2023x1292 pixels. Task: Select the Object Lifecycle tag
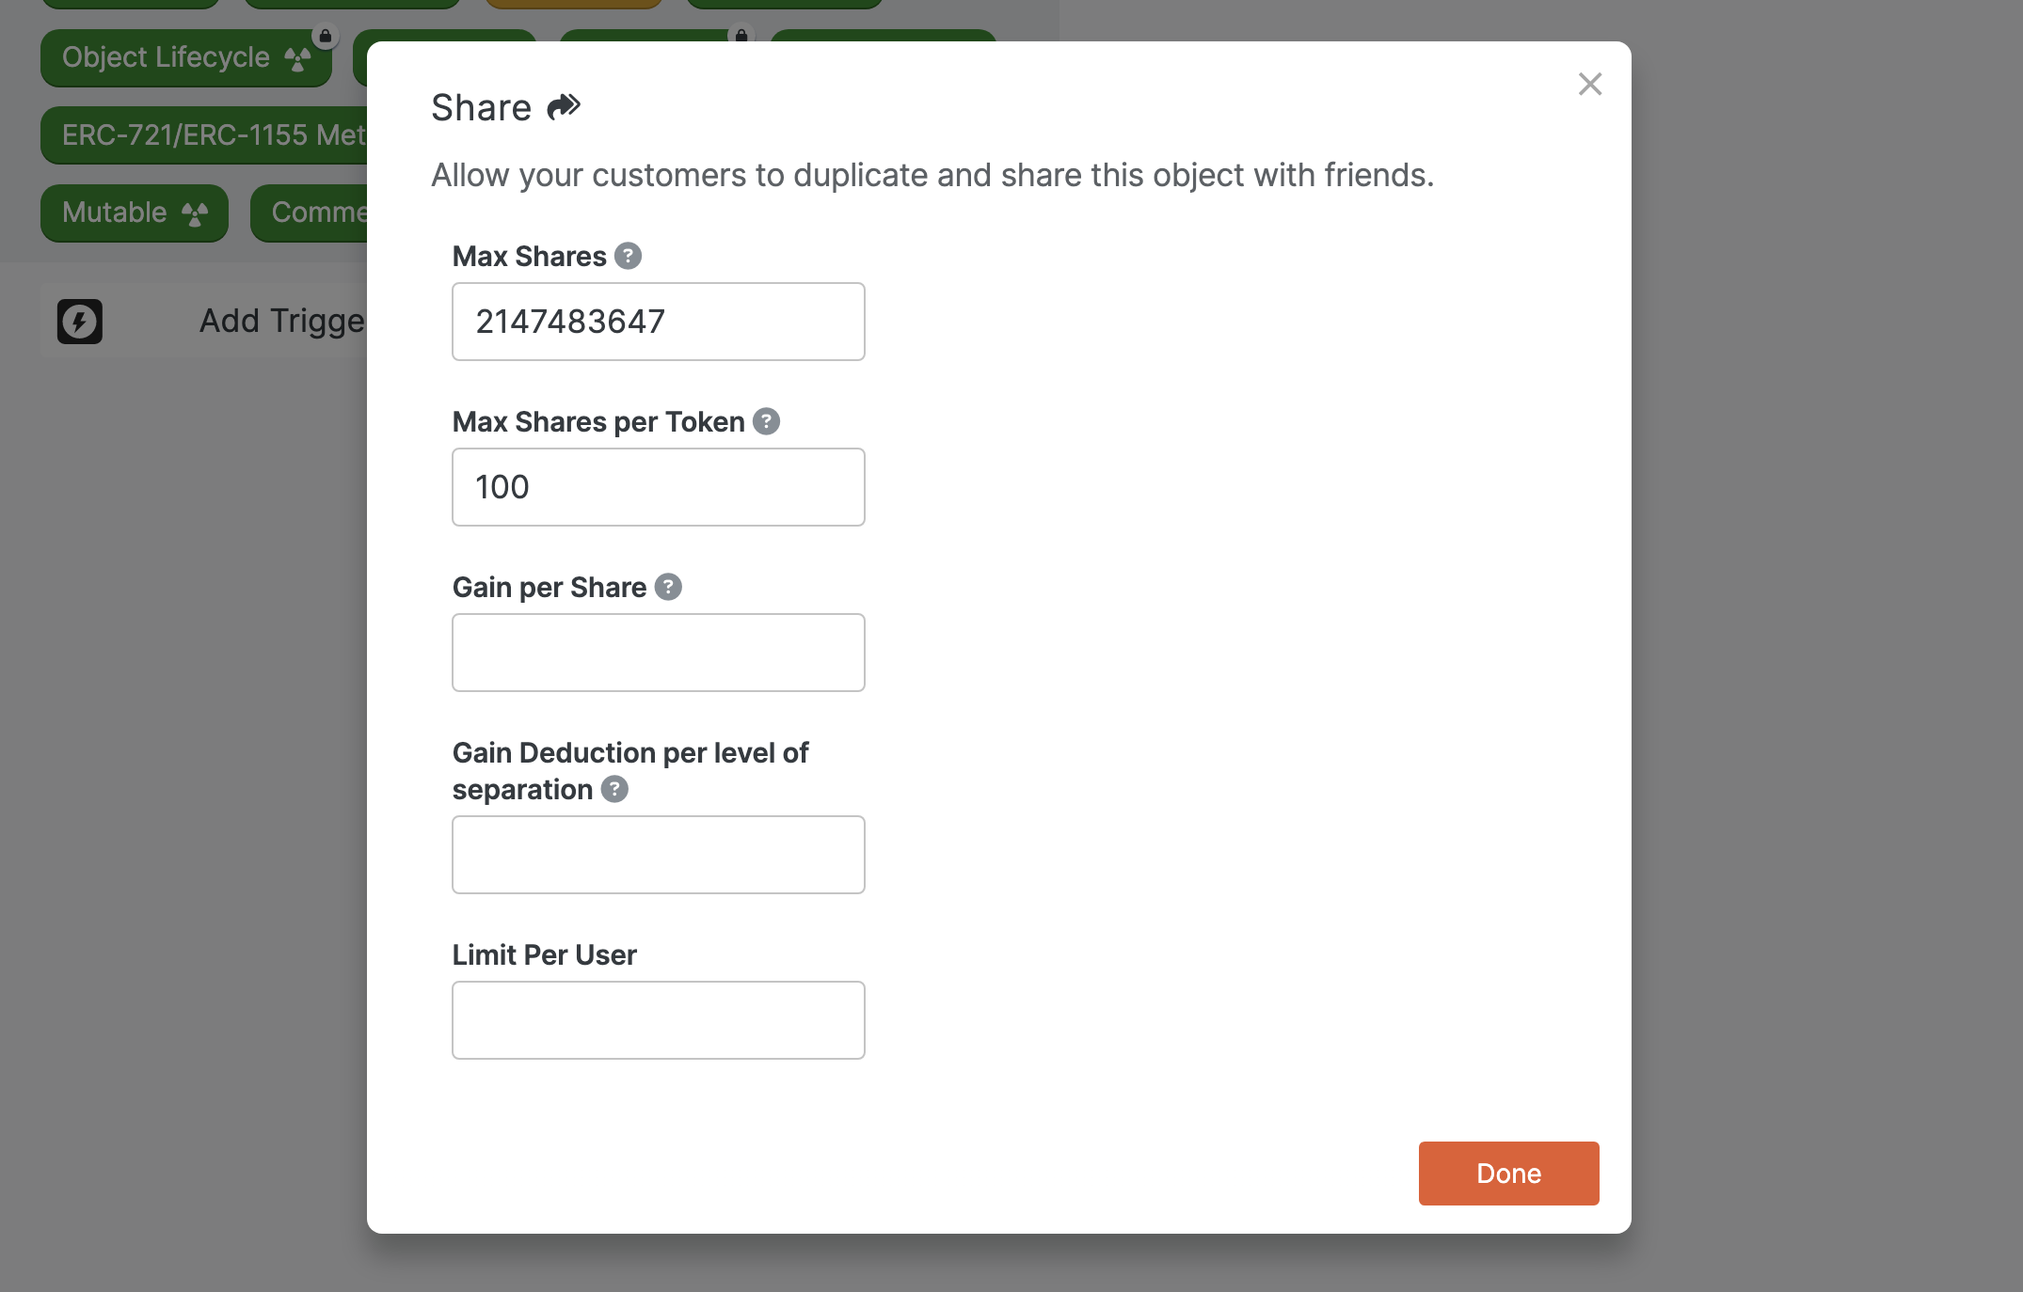(186, 57)
